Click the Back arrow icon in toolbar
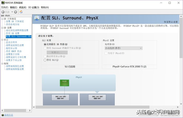Screen dimensions: 183x118 pos(3,12)
